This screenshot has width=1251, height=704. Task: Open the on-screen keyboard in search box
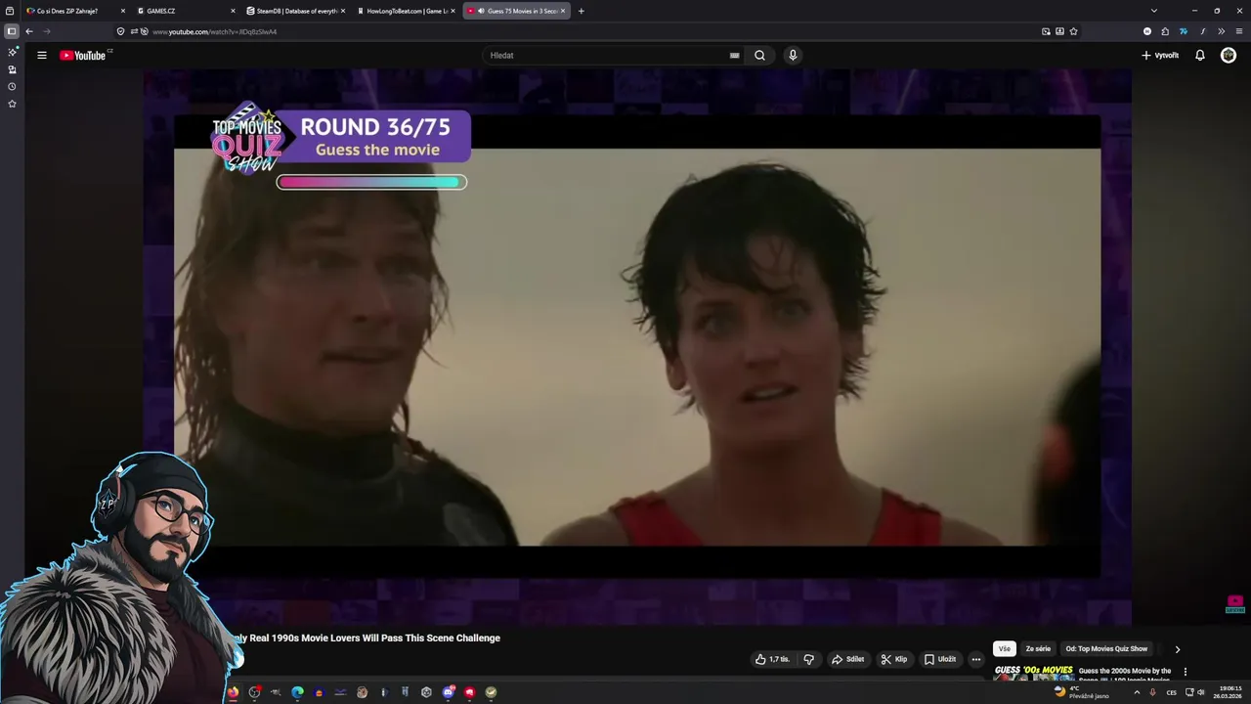point(734,55)
